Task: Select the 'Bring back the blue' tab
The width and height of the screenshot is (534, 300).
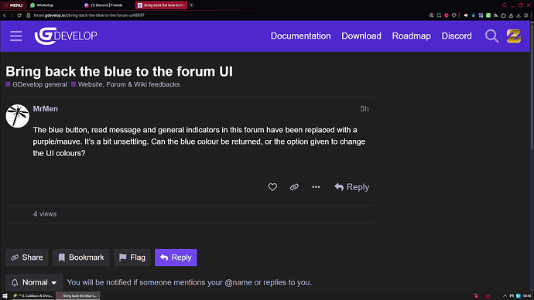Action: point(161,5)
